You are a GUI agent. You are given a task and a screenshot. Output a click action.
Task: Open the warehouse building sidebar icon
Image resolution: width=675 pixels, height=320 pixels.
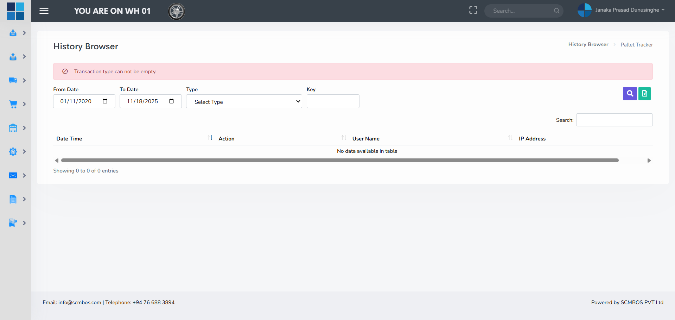[13, 128]
